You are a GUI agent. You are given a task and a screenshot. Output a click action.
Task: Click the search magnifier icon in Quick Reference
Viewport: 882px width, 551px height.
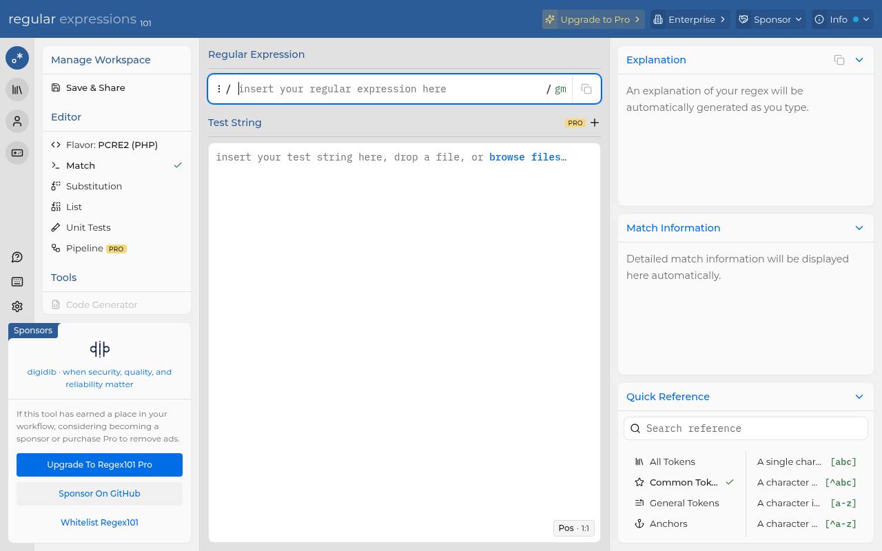pyautogui.click(x=636, y=428)
